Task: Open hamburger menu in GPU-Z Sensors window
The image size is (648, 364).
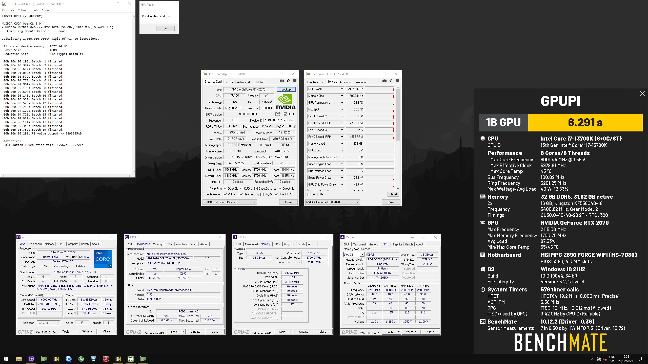Action: point(397,81)
